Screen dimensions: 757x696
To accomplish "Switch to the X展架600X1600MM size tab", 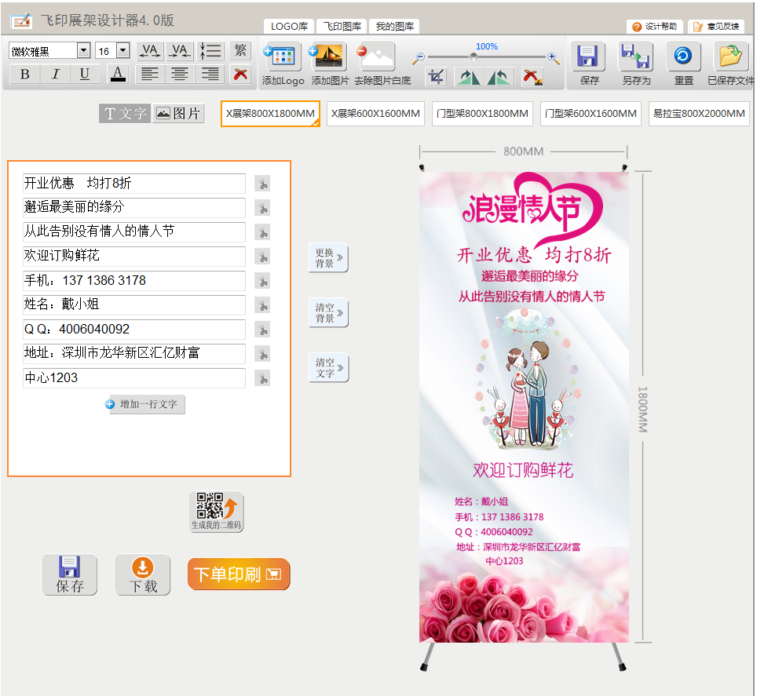I will 376,114.
